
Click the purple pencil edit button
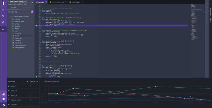click(32, 12)
